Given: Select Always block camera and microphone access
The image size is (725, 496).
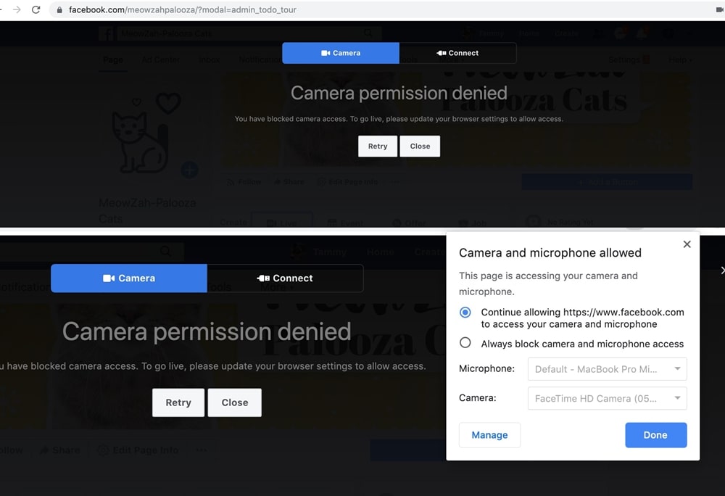Looking at the screenshot, I should click(465, 343).
